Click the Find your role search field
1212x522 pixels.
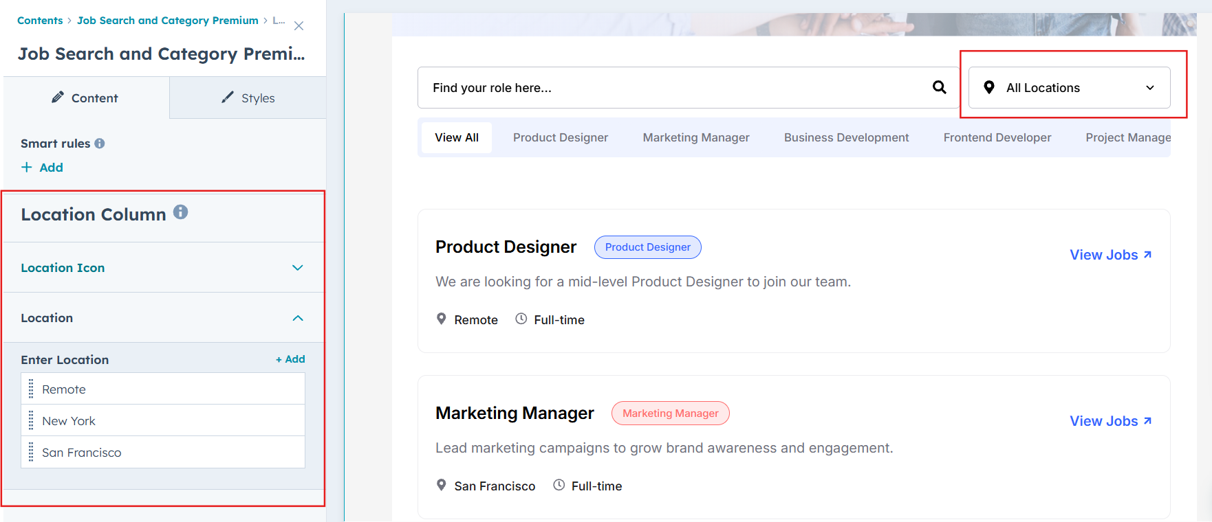click(674, 88)
